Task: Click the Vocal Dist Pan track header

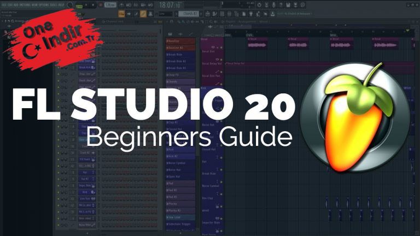Action: pyautogui.click(x=212, y=80)
